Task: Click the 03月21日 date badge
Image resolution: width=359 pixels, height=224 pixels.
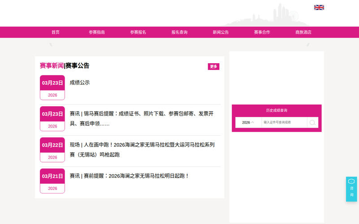Action: click(x=53, y=181)
